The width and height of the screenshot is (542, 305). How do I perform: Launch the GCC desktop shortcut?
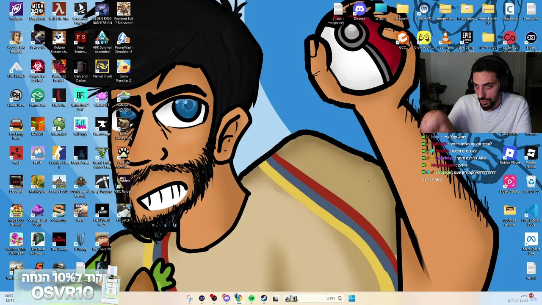(x=402, y=40)
